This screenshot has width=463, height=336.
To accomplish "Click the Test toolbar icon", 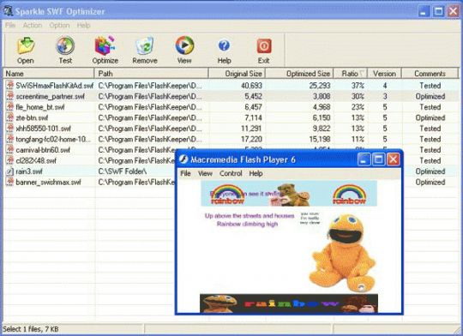I will tap(65, 45).
